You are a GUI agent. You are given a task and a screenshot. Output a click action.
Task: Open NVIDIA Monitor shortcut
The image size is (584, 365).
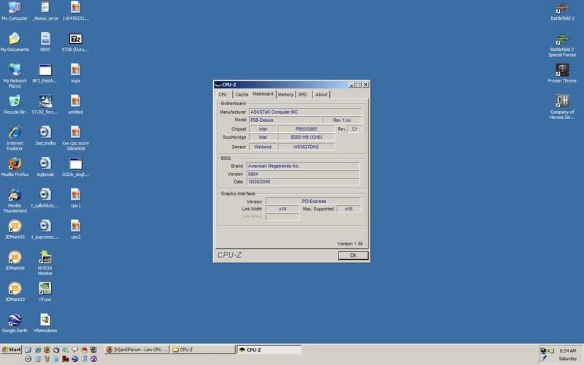45,264
